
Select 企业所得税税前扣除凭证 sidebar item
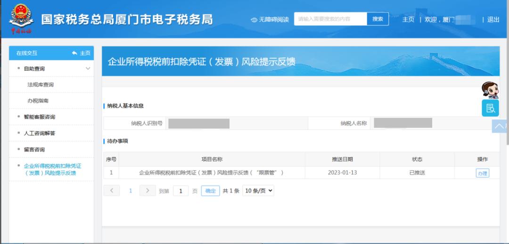click(53, 169)
